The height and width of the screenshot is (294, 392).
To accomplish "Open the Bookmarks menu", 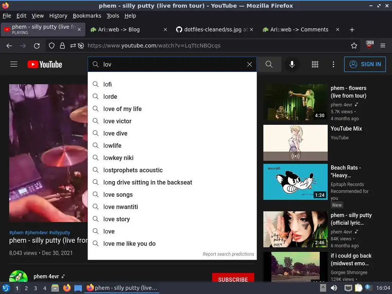I will tap(87, 16).
